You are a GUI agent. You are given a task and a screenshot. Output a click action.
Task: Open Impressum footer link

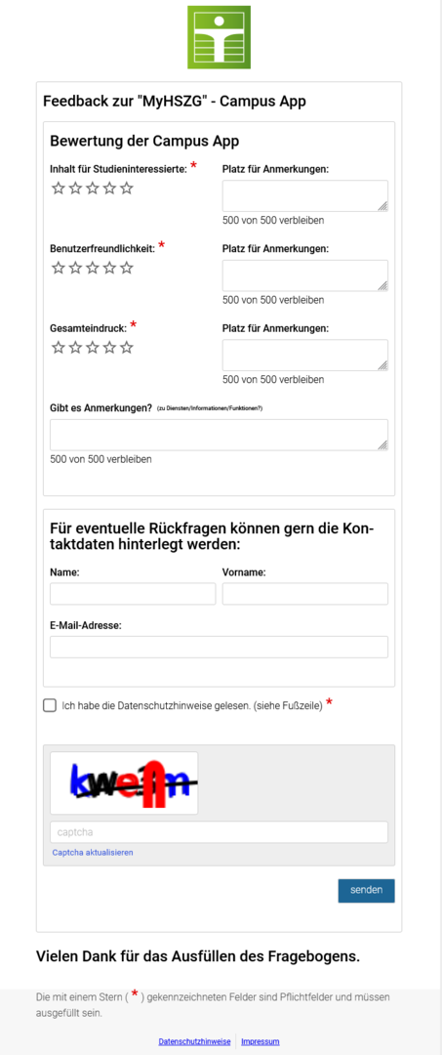(x=260, y=1041)
